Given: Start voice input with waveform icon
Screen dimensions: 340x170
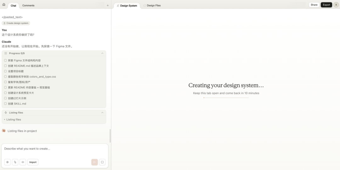Looking at the screenshot, I should [23, 162].
